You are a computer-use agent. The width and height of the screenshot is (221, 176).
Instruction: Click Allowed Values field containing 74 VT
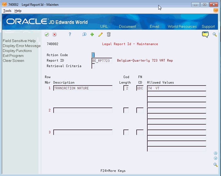pos(176,88)
